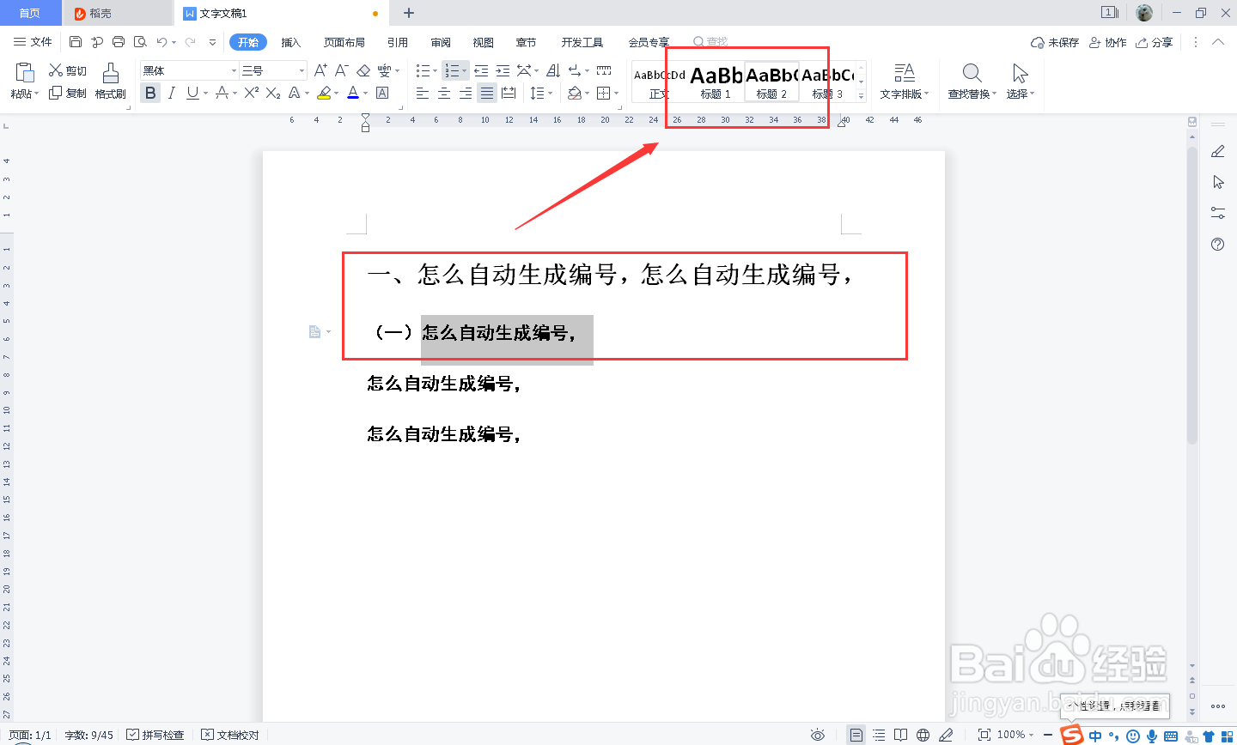Image resolution: width=1237 pixels, height=745 pixels.
Task: Open the 页面布局 ribbon tab
Action: 344,40
